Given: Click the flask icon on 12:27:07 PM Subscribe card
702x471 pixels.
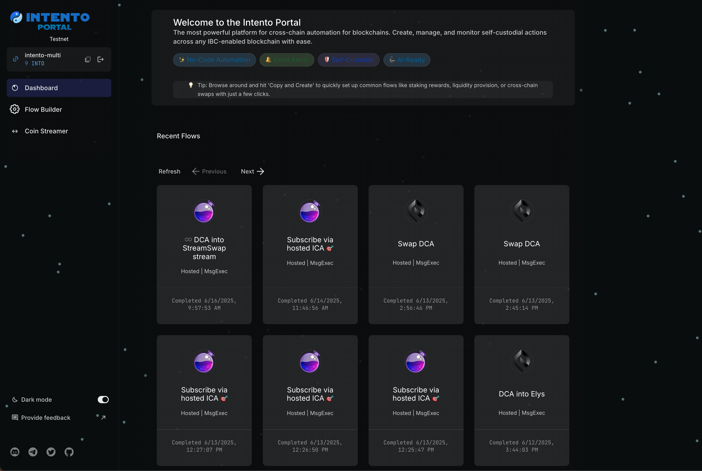Looking at the screenshot, I should tap(204, 361).
